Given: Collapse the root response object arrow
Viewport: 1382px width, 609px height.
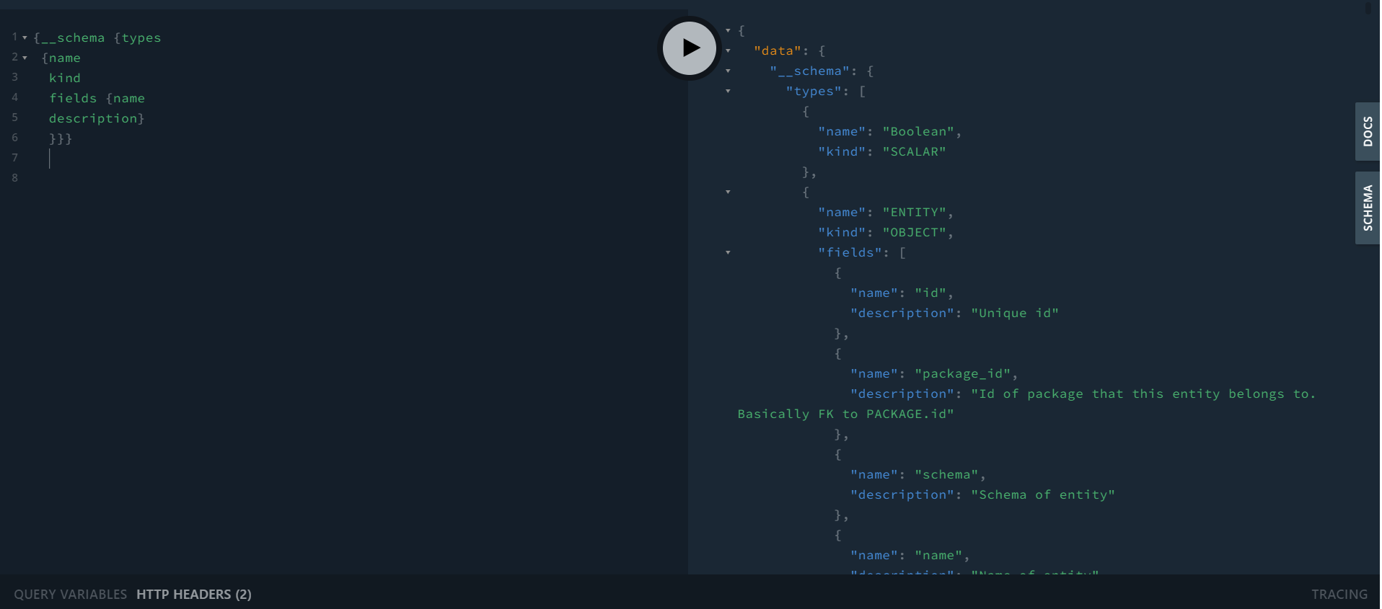Looking at the screenshot, I should click(728, 31).
